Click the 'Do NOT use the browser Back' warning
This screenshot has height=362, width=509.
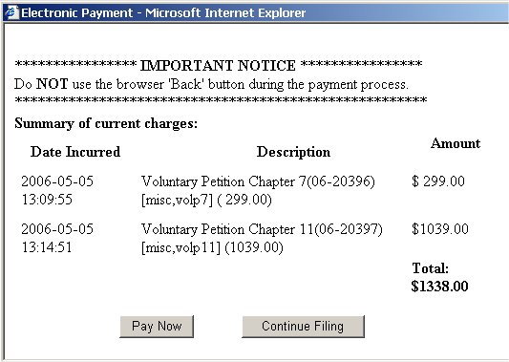(x=211, y=84)
